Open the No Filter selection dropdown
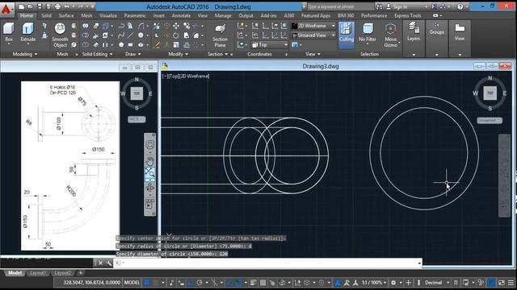The image size is (517, 290). tap(368, 33)
